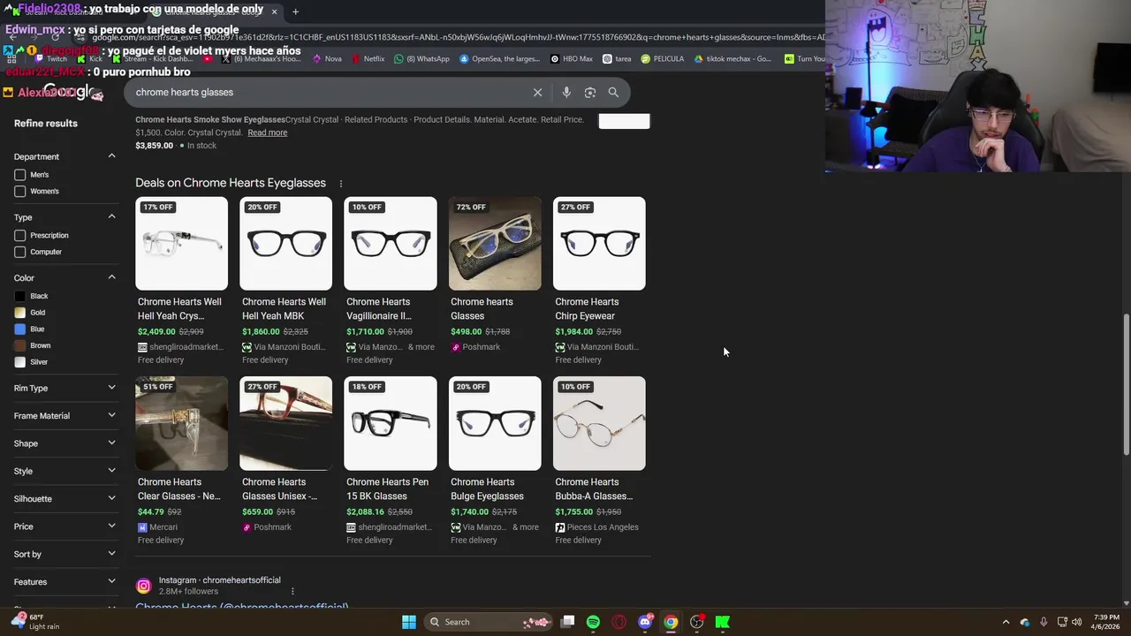
Task: Switch to Google Chrome in the taskbar
Action: coord(671,622)
